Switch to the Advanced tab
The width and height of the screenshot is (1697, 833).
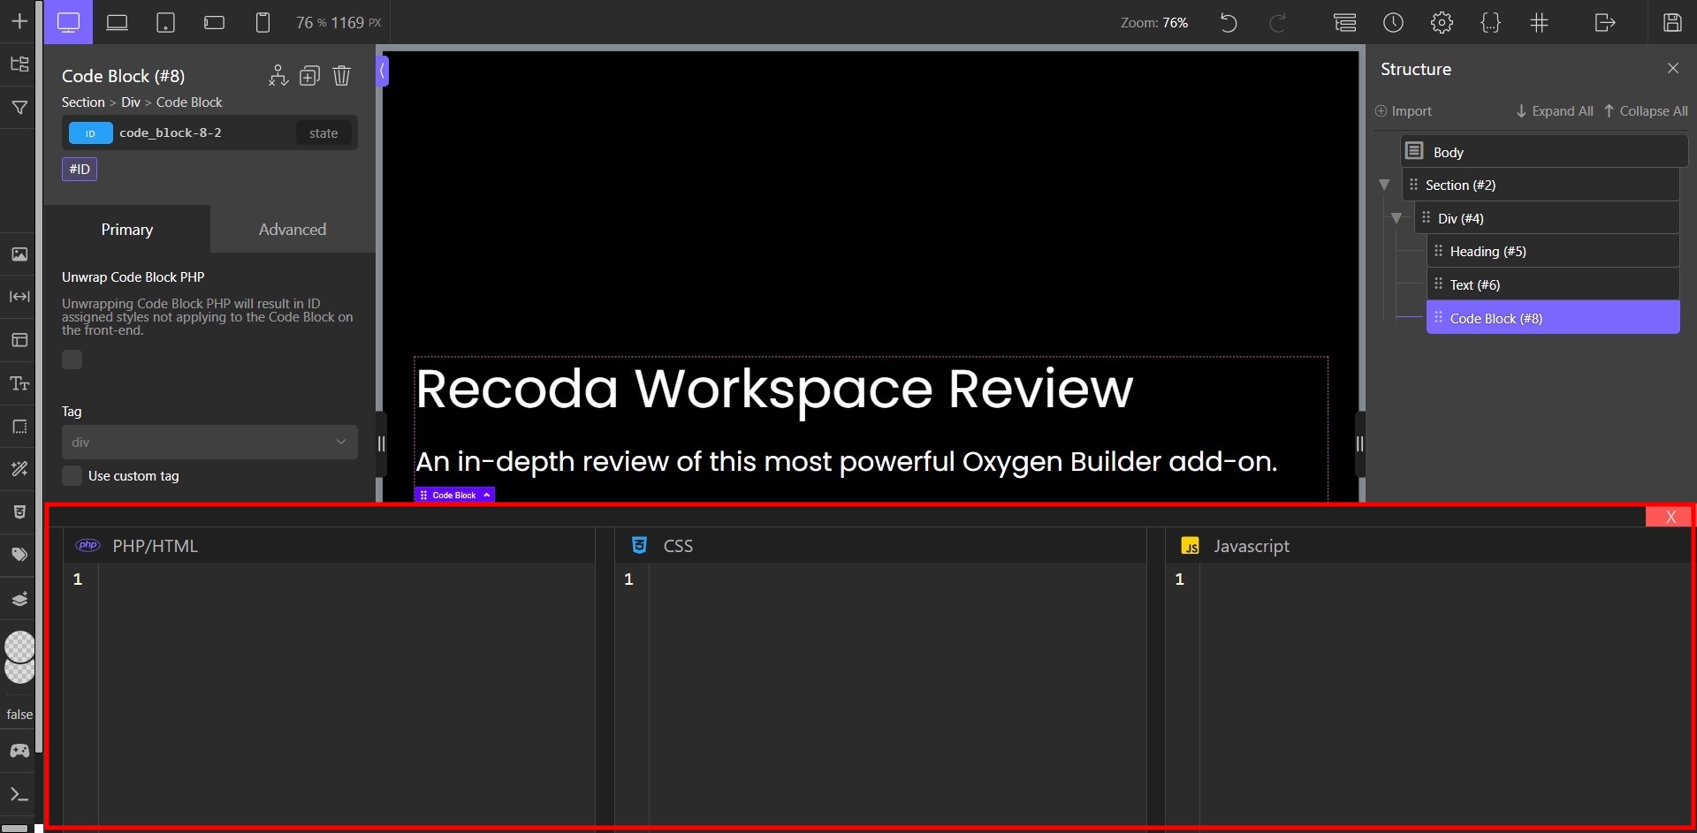[x=293, y=229]
